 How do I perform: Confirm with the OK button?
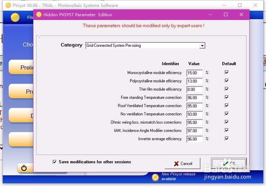click(229, 164)
